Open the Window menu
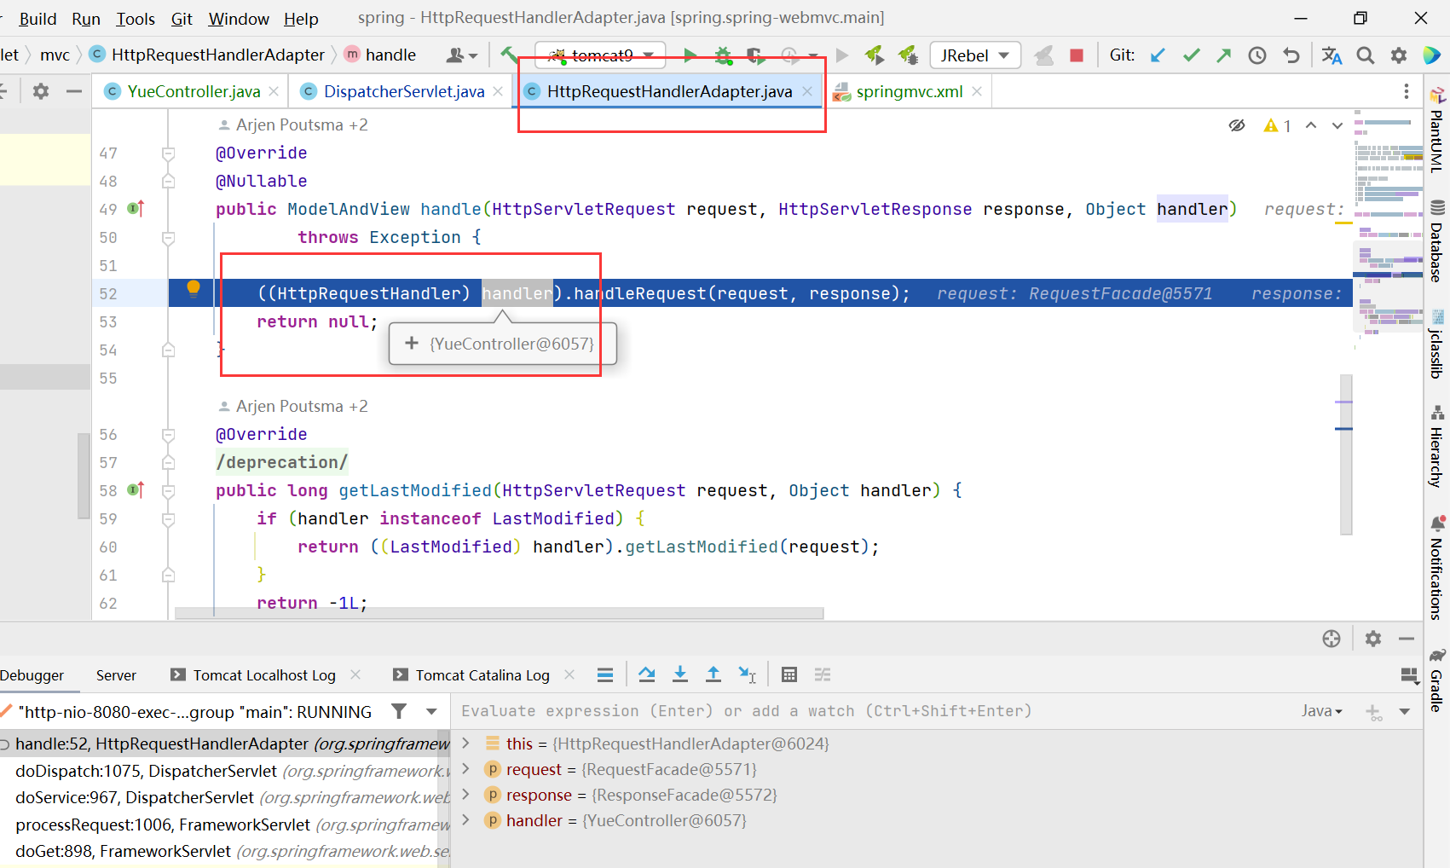1450x868 pixels. [x=239, y=18]
